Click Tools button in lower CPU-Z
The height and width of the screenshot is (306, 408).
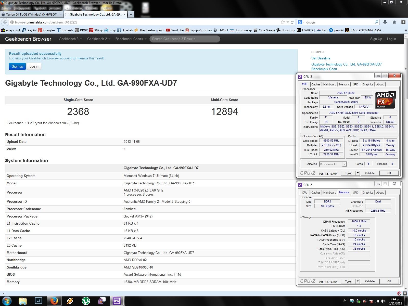[348, 281]
